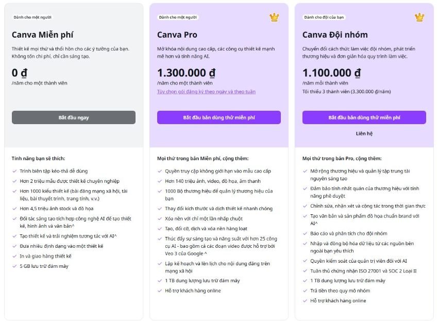Image resolution: width=438 pixels, height=325 pixels.
Task: Select the "Canva Pro" plan heading
Action: click(x=177, y=35)
